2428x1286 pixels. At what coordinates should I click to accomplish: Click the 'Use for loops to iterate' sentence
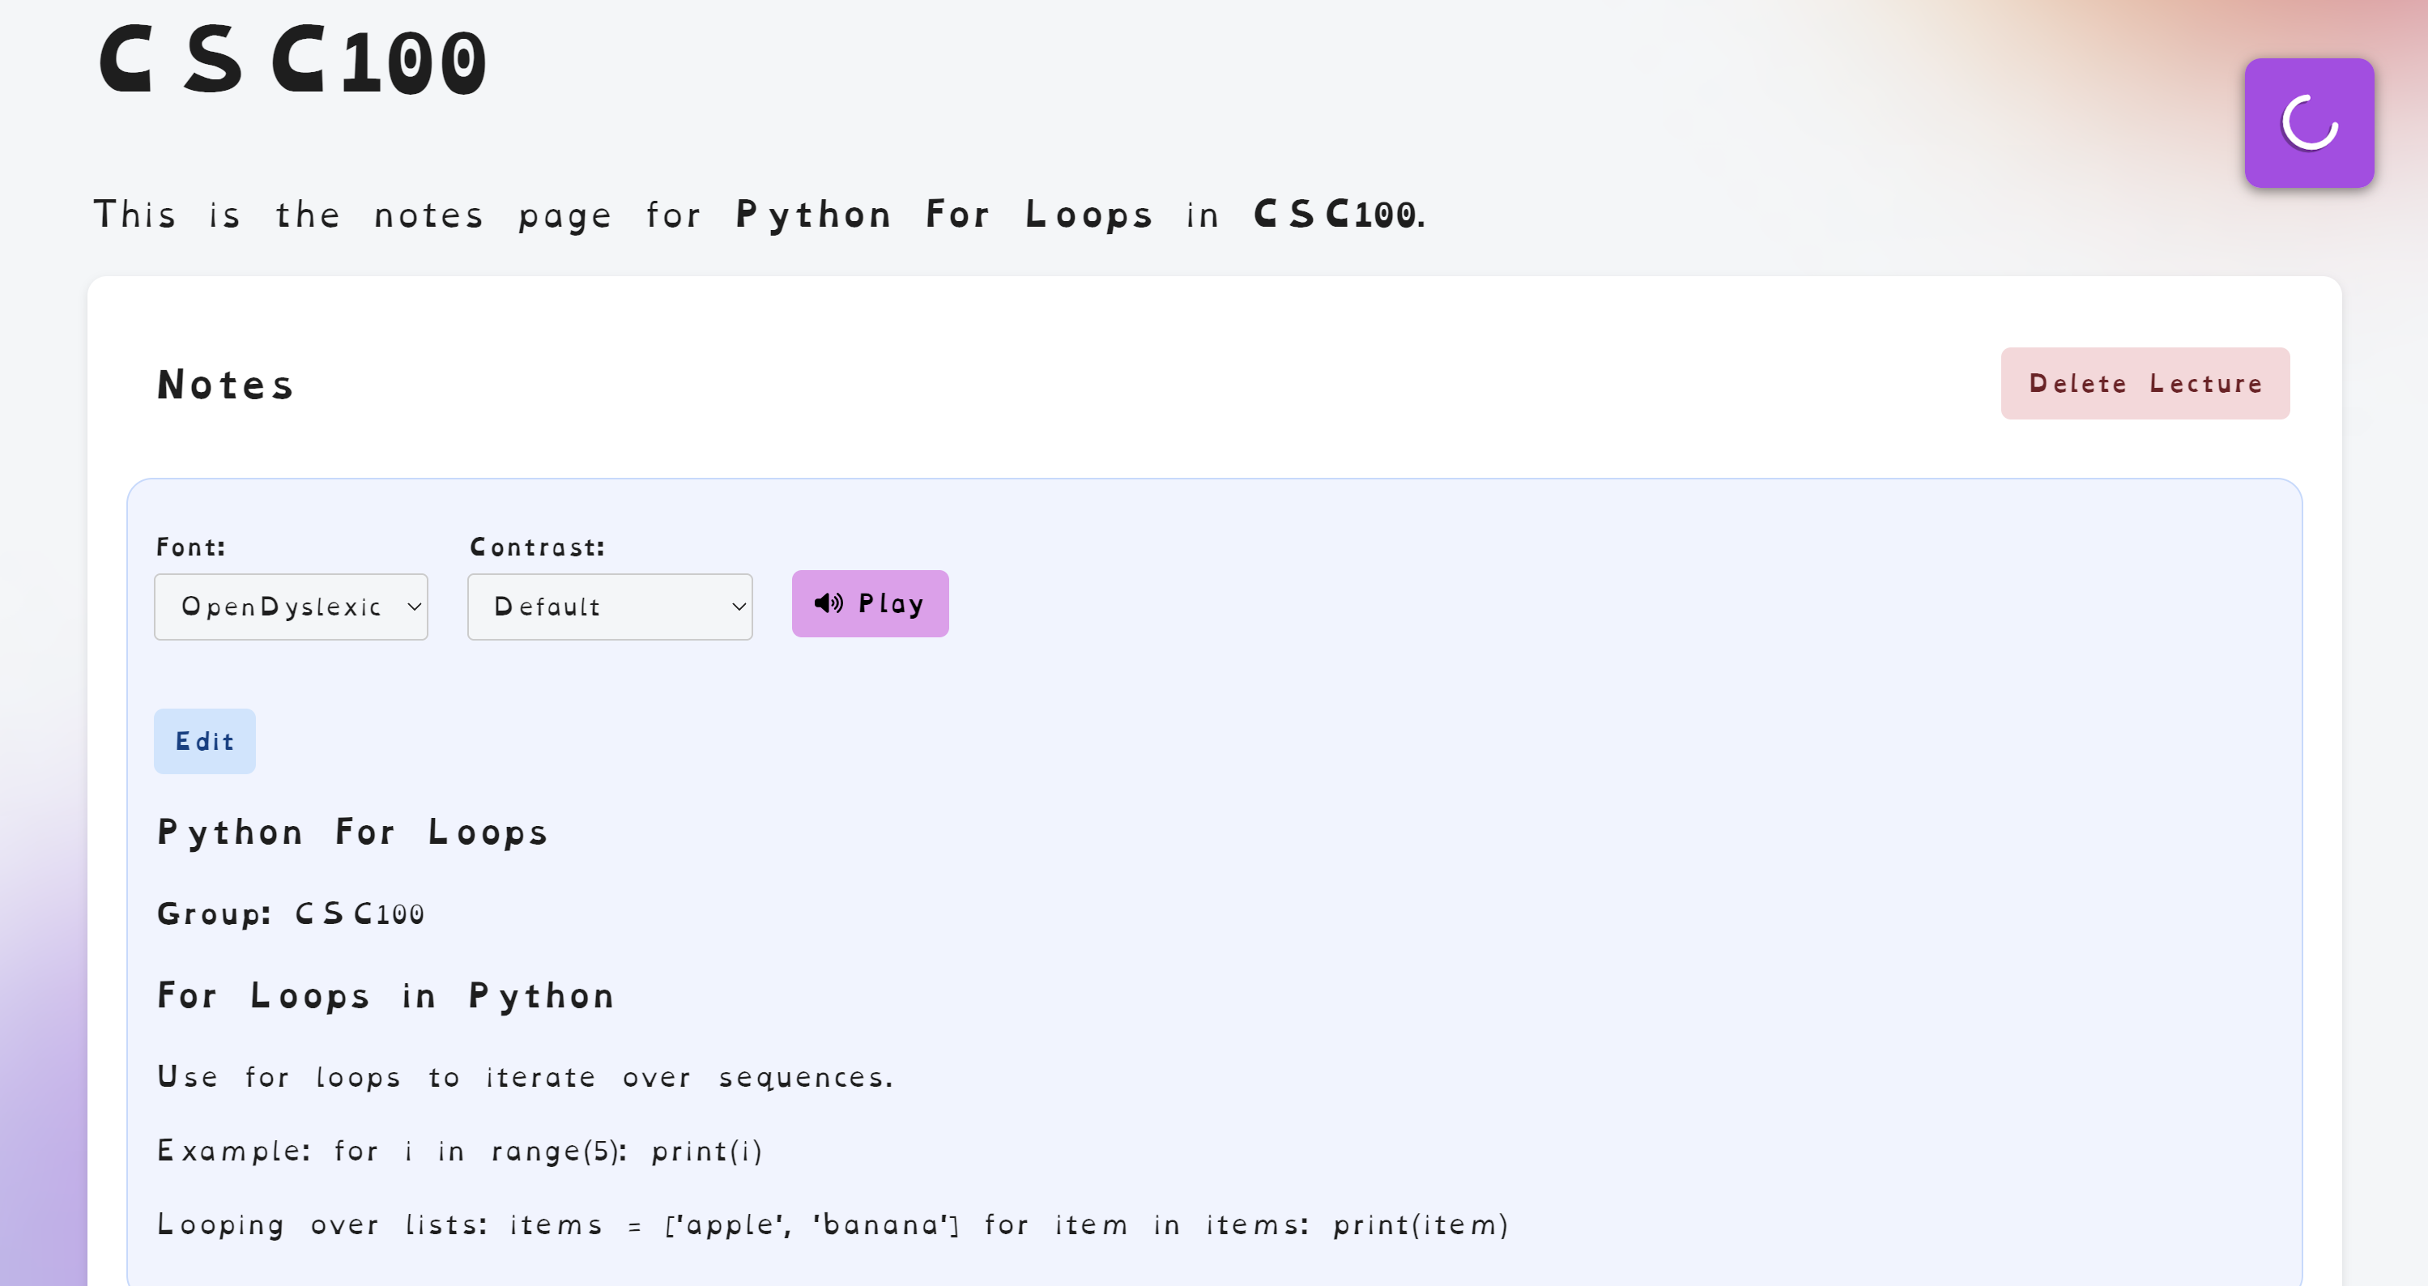tap(525, 1077)
